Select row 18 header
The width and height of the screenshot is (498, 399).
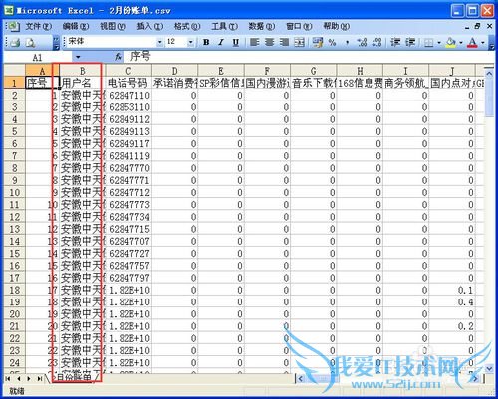pyautogui.click(x=14, y=290)
